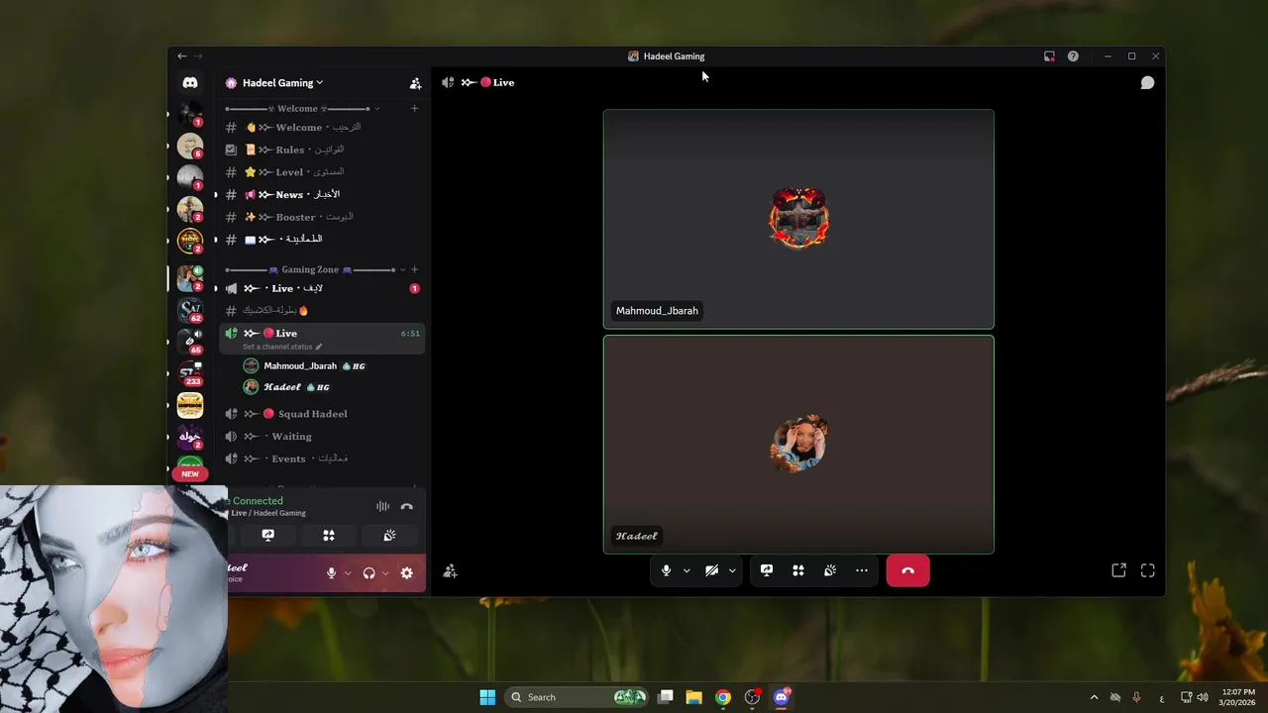This screenshot has width=1268, height=713.
Task: Select the active Live voice channel
Action: [322, 338]
